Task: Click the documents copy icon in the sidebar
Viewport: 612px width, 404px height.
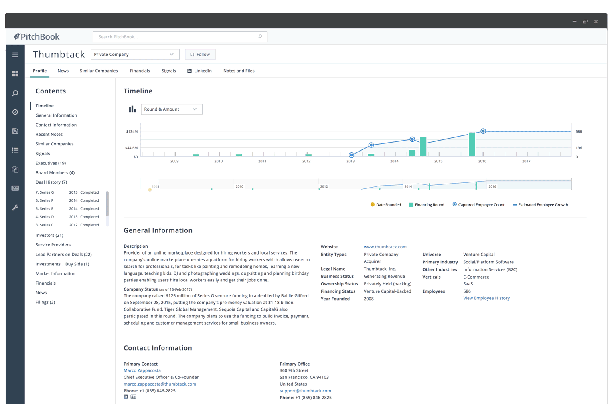Action: click(15, 169)
